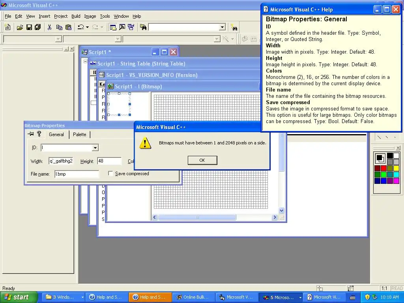Image resolution: width=404 pixels, height=303 pixels.
Task: Click the scroll down arrow in bitmap editor
Action: coord(281,211)
